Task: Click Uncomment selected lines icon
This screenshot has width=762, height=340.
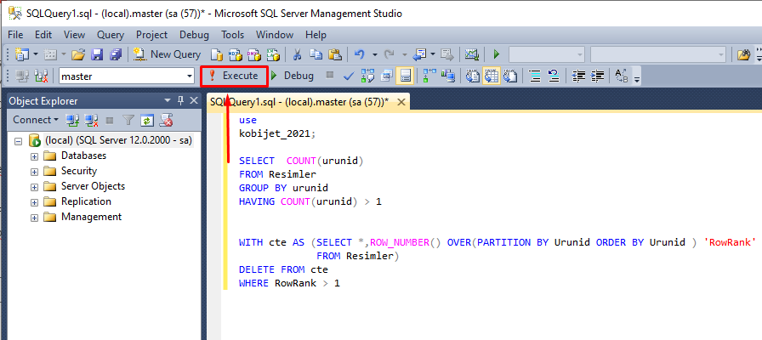Action: tap(553, 76)
